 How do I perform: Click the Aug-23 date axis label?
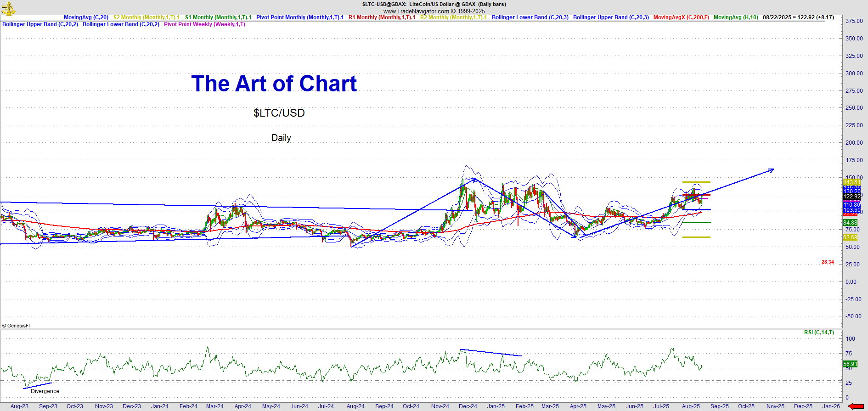pyautogui.click(x=19, y=406)
